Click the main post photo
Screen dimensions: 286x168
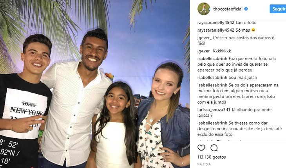pos(95,84)
